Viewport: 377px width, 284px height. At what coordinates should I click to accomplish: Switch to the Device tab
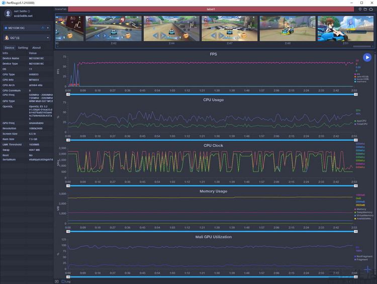point(10,48)
